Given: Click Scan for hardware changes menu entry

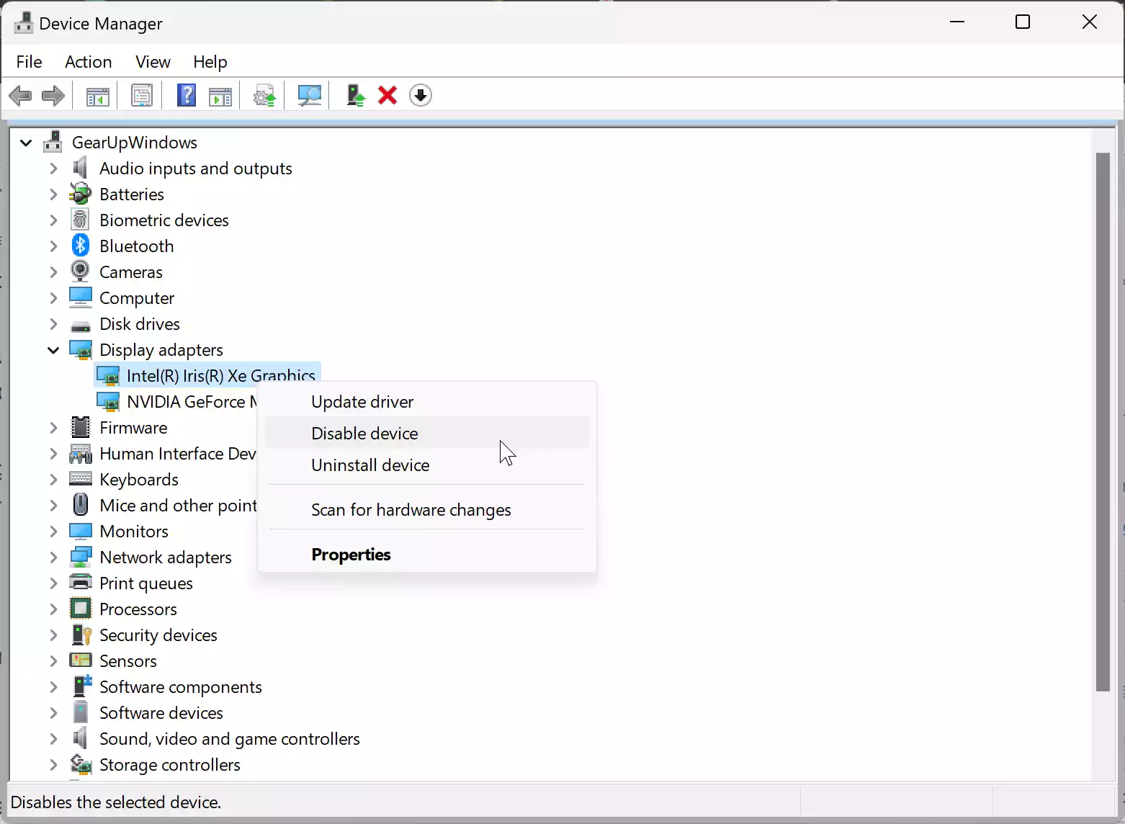Looking at the screenshot, I should (410, 509).
